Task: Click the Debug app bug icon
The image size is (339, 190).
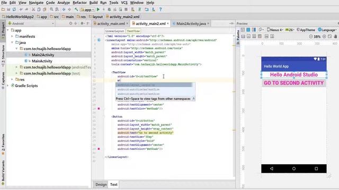Action: coord(109,9)
